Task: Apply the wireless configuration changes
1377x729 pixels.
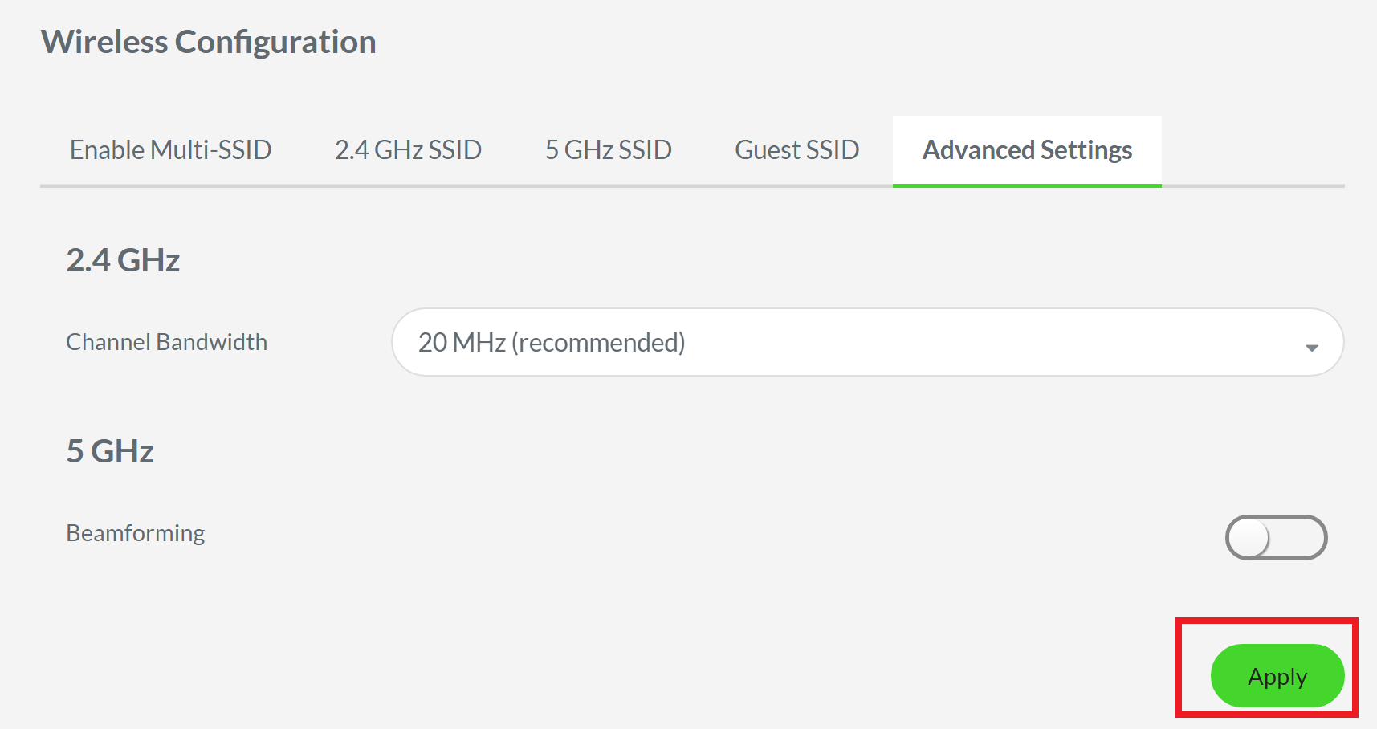Action: (1277, 676)
